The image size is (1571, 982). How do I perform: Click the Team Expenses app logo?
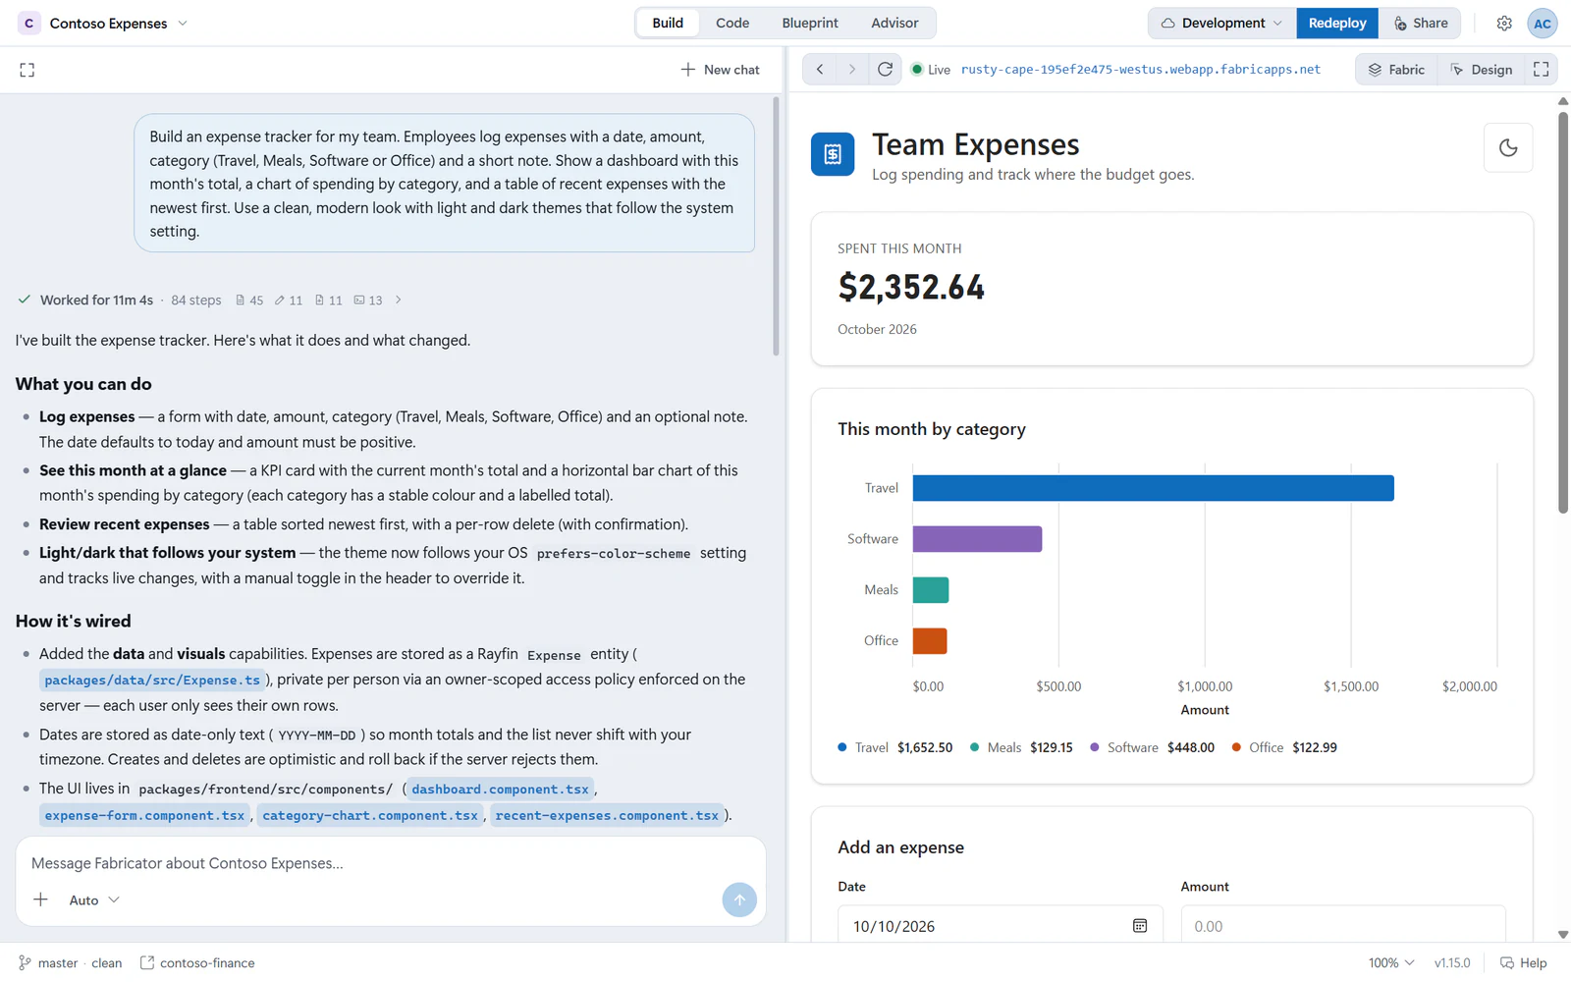(833, 154)
